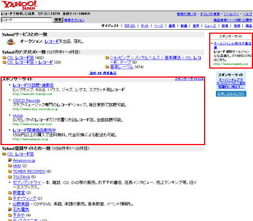Select the ダイジェスト results tab
The width and height of the screenshot is (253, 221).
(110, 26)
